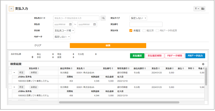
Task: Click the folder icon at top right
Action: [203, 9]
